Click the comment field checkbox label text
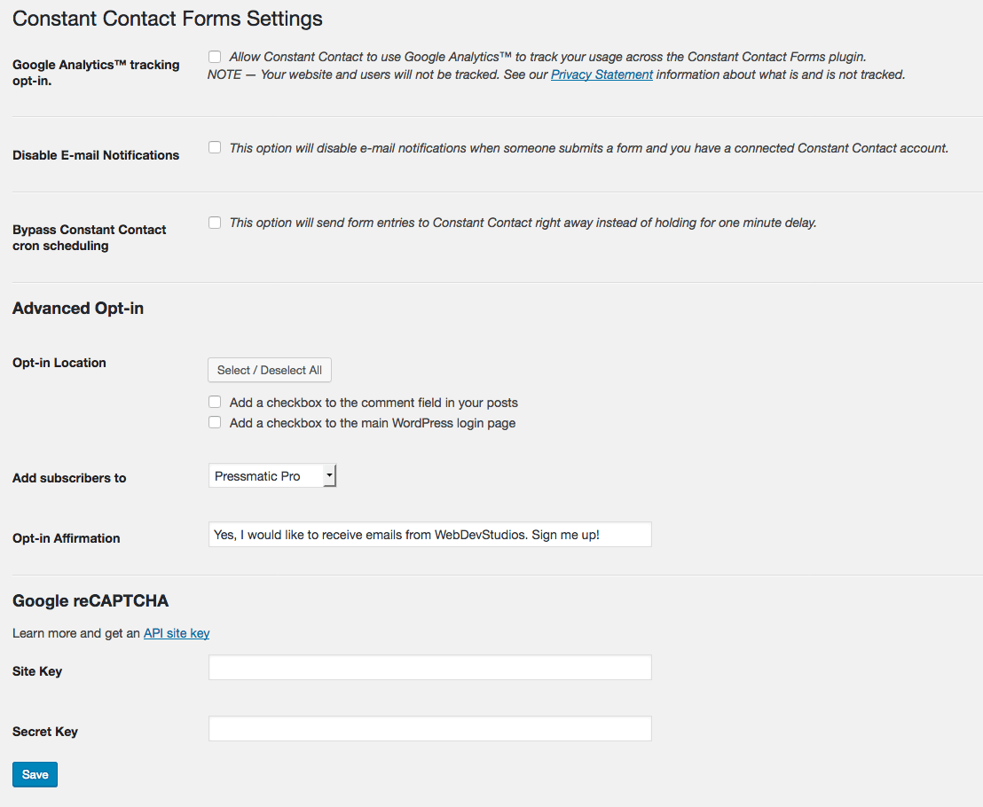This screenshot has width=983, height=807. (374, 403)
